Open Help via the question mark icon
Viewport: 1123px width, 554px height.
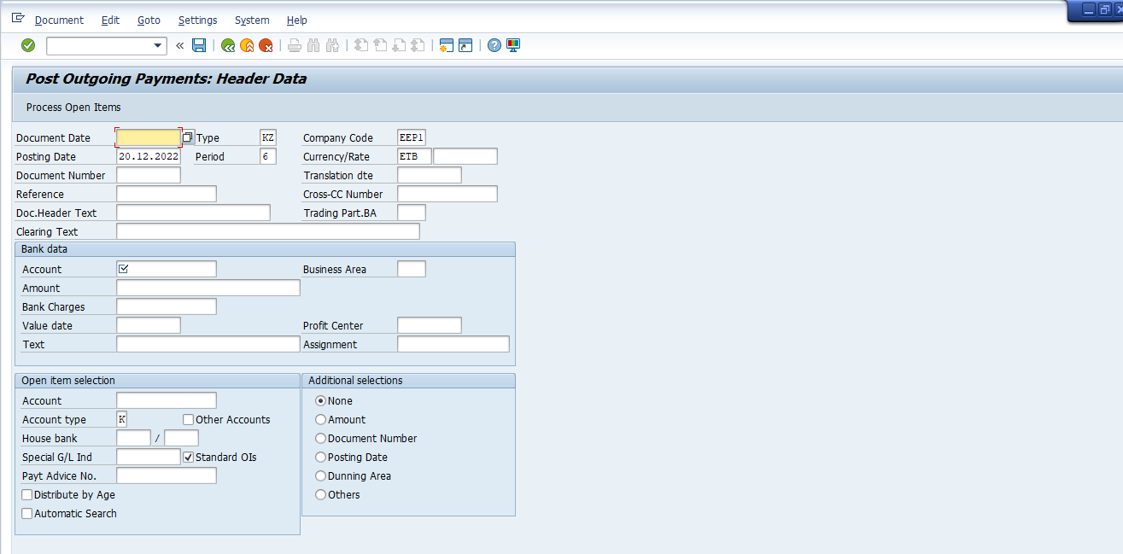click(494, 45)
